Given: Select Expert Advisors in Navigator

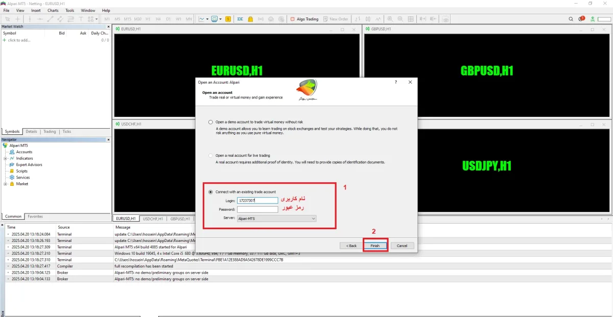Looking at the screenshot, I should (x=29, y=165).
